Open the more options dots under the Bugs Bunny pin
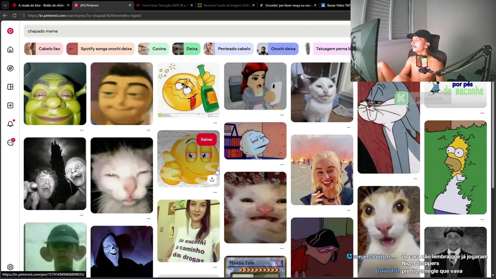Viewport: 496px width, 279px height. (415, 179)
